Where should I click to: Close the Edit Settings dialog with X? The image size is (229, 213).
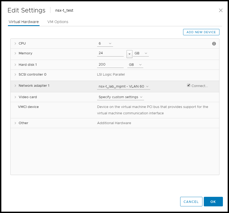221,10
